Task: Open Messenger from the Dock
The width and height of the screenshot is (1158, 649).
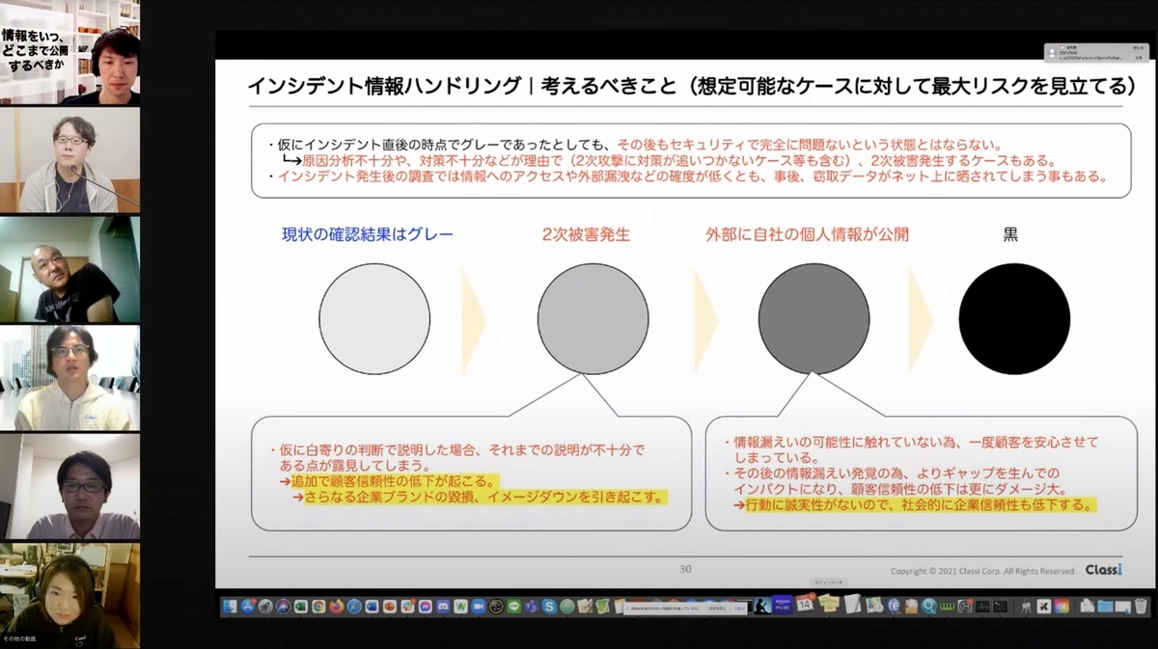Action: point(425,607)
